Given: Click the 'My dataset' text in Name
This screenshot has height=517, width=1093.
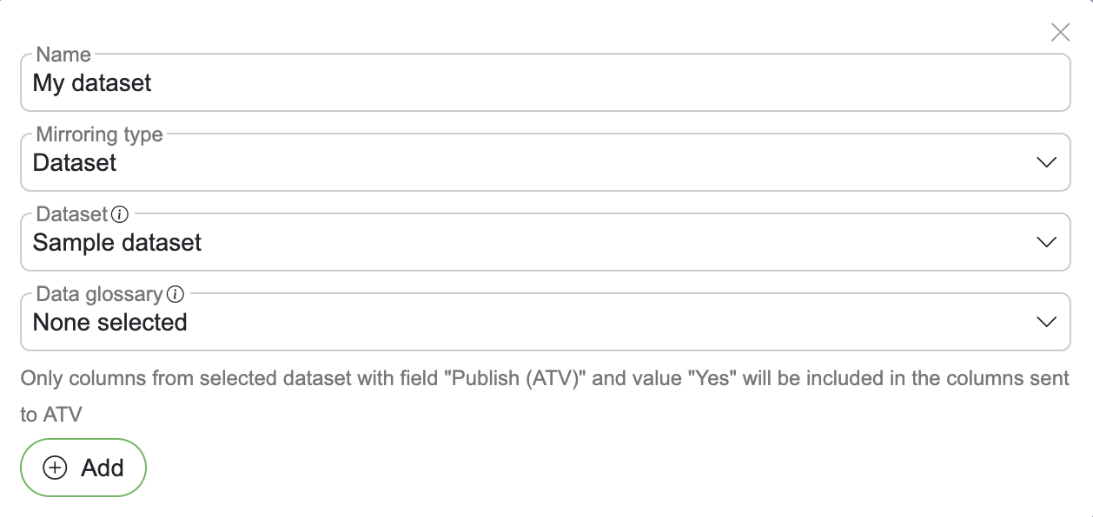Looking at the screenshot, I should click(92, 83).
